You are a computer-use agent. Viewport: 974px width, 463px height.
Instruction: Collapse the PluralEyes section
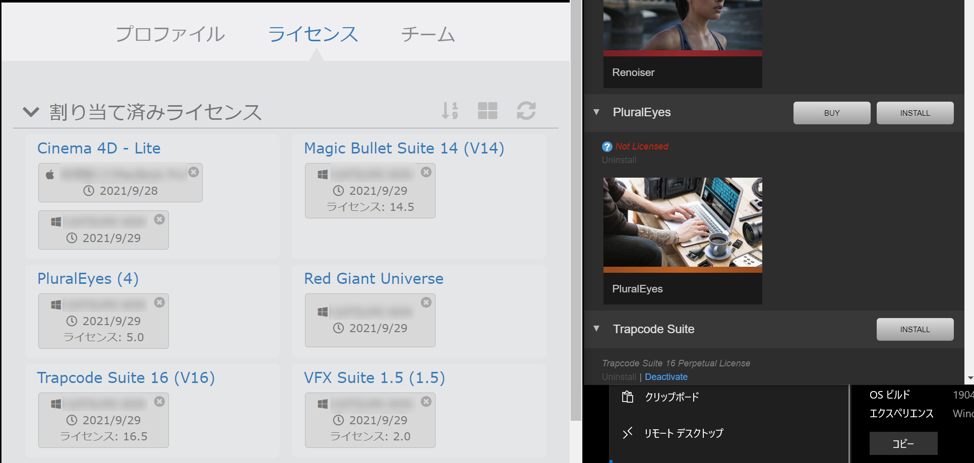pos(596,112)
